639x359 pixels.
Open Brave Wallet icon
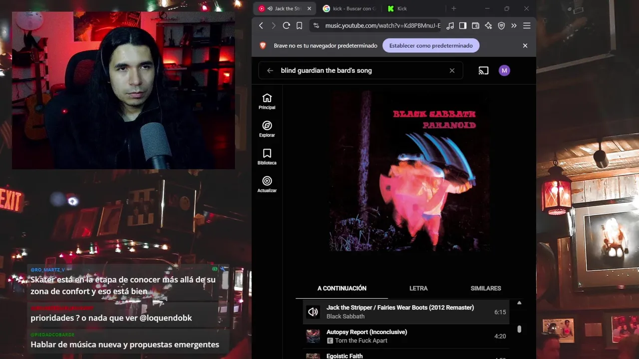click(475, 25)
